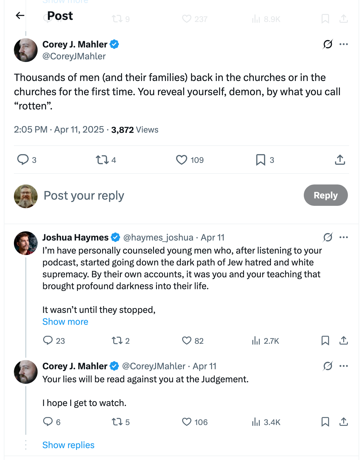Image resolution: width=363 pixels, height=460 pixels.
Task: Expand thread with Show replies
Action: point(68,445)
